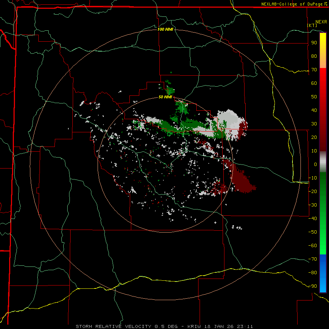329x329 pixels.
Task: Click the -40 value on the velocity scale
Action: click(x=313, y=219)
